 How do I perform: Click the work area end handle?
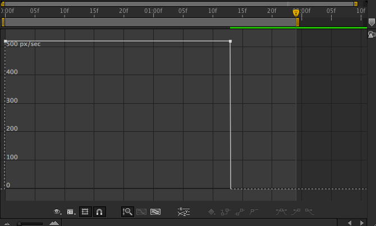pos(297,22)
